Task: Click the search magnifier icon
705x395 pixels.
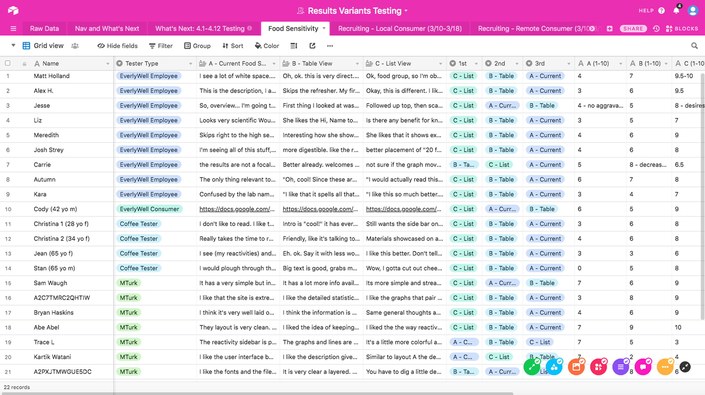Action: [694, 46]
